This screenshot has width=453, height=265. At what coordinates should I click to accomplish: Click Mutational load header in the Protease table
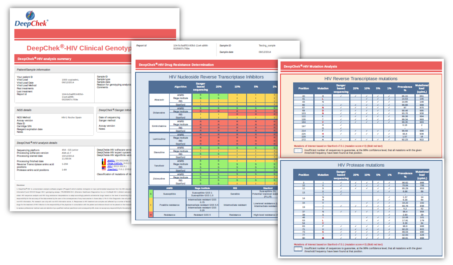tap(422, 175)
